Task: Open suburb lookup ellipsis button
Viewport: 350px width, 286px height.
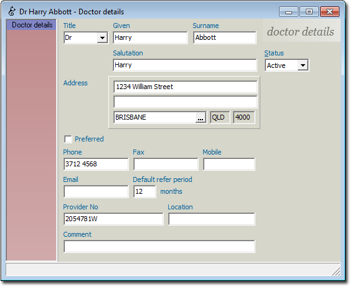Action: [x=201, y=117]
